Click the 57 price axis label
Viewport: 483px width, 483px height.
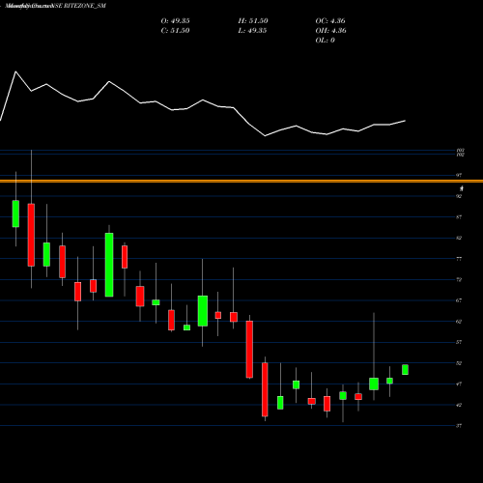[459, 342]
